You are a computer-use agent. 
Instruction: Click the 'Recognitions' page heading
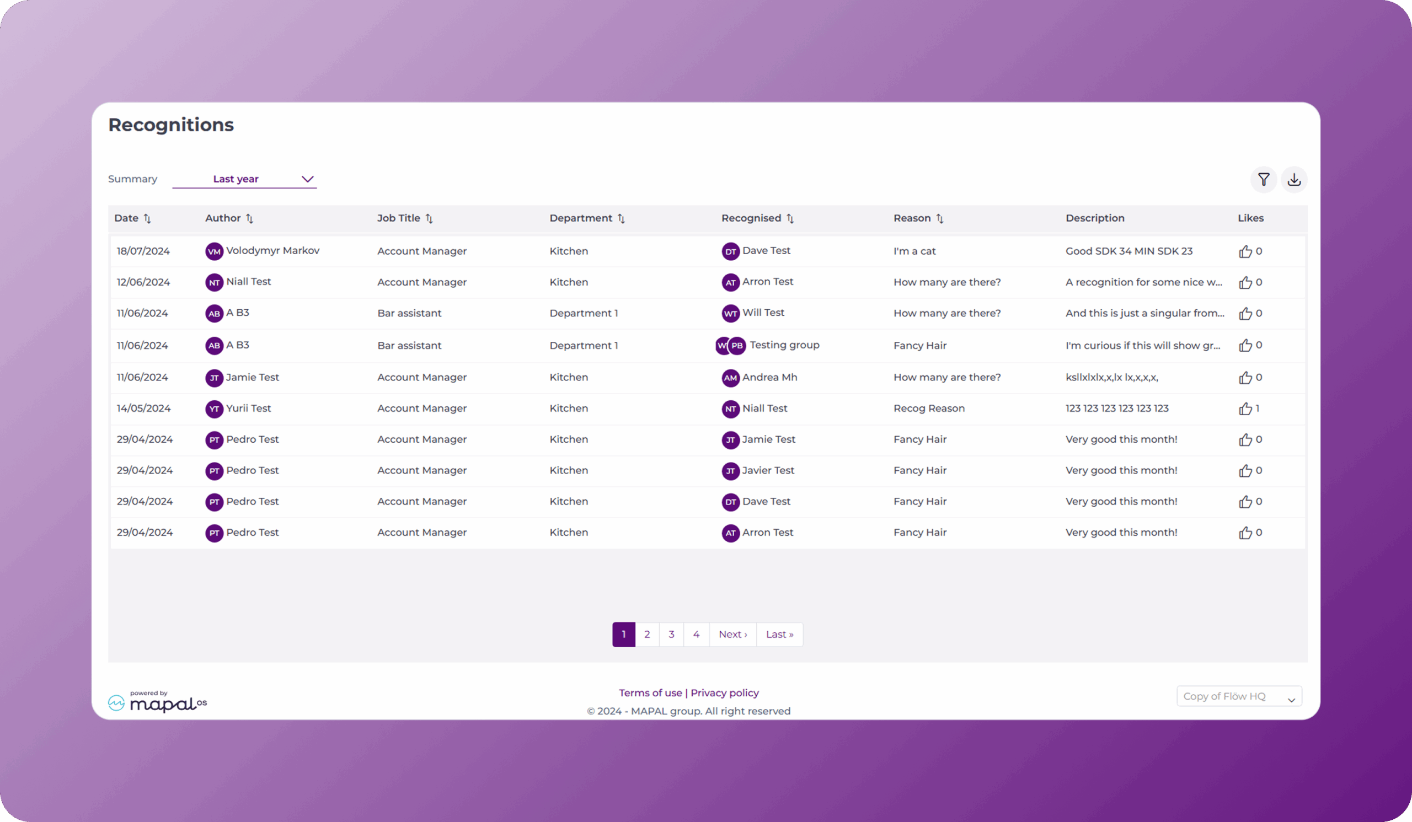pos(171,124)
